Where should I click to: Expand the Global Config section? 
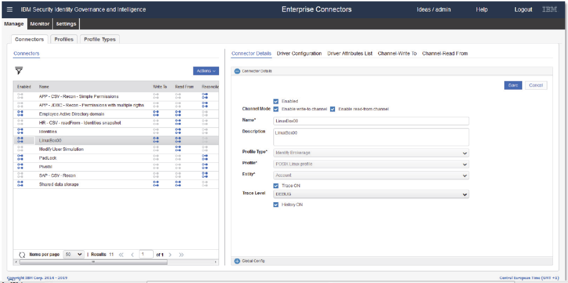click(237, 261)
